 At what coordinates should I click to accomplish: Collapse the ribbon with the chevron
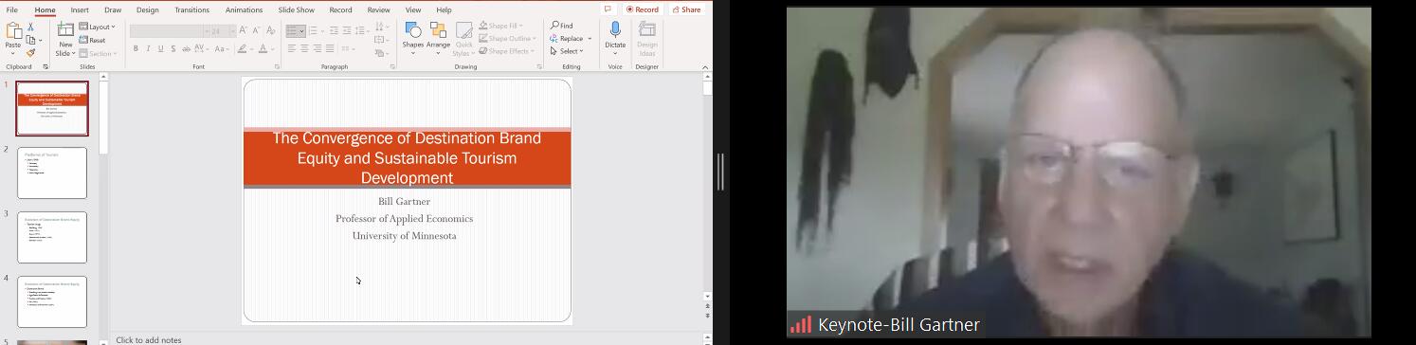[x=705, y=67]
